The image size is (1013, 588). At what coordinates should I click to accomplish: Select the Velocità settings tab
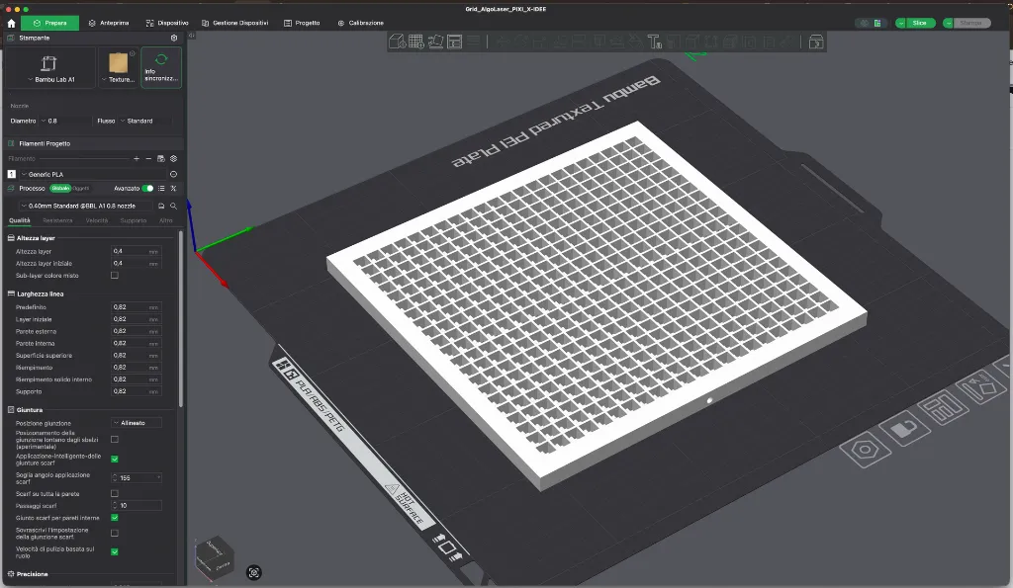pyautogui.click(x=97, y=220)
